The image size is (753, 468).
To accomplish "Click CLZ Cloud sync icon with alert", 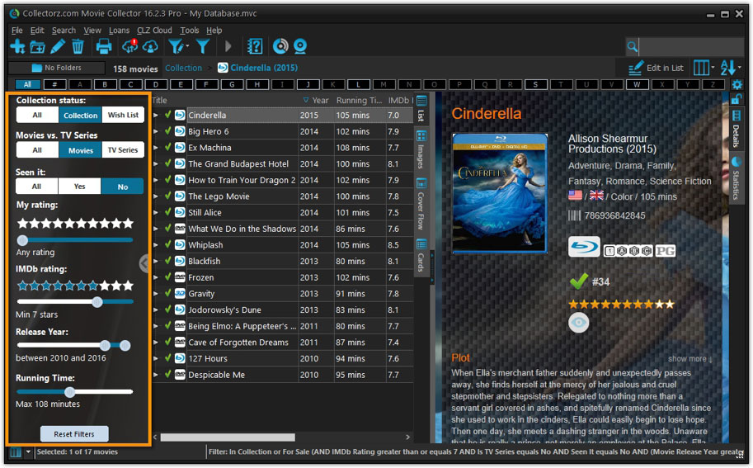I will [129, 46].
